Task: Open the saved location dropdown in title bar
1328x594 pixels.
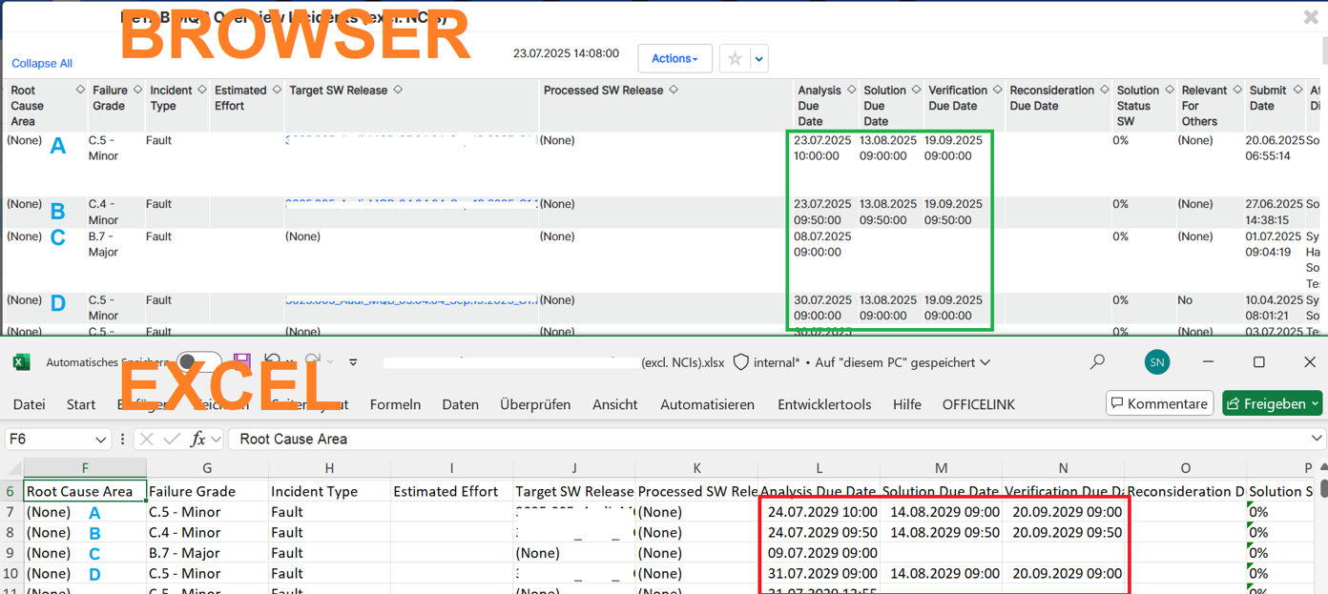Action: [986, 362]
